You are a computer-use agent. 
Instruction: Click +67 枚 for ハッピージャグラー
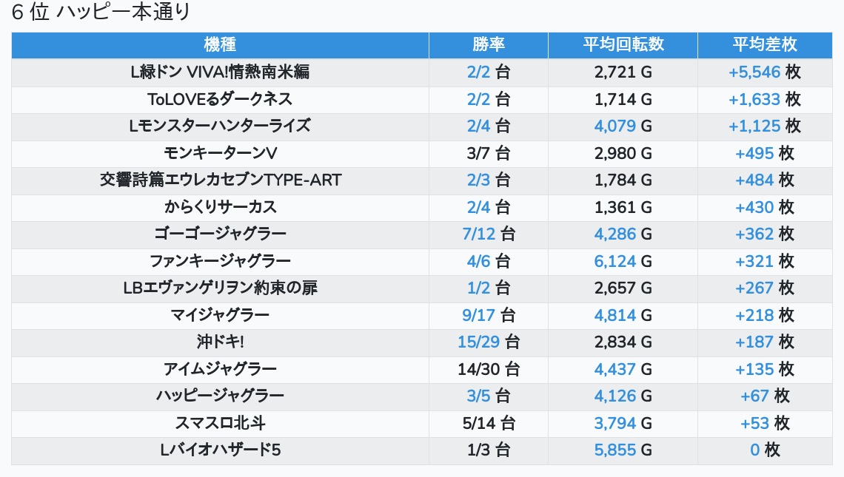point(764,396)
